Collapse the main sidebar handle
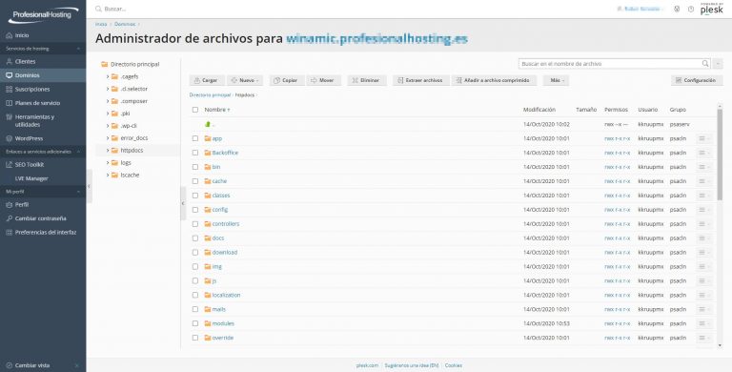Screen dimensions: 732x372 [89, 186]
